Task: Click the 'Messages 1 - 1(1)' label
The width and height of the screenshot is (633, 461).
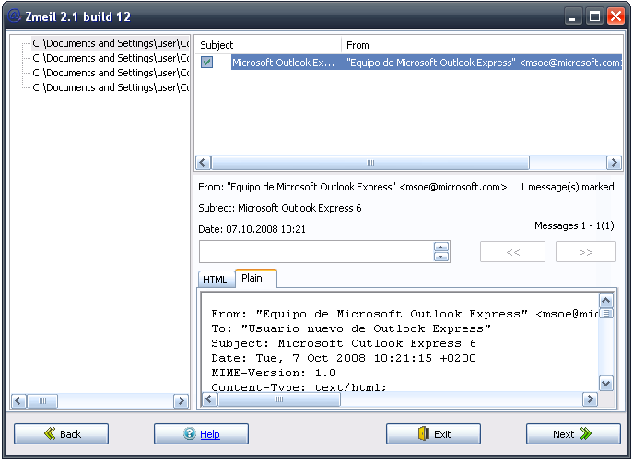Action: point(574,225)
